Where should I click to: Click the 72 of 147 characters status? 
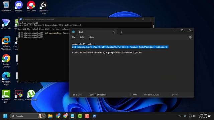tap(97, 95)
